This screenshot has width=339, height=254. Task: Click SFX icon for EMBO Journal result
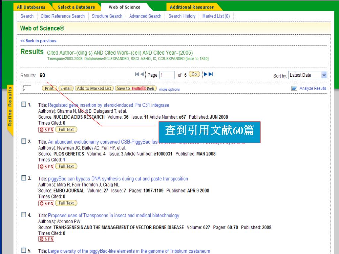click(x=46, y=203)
